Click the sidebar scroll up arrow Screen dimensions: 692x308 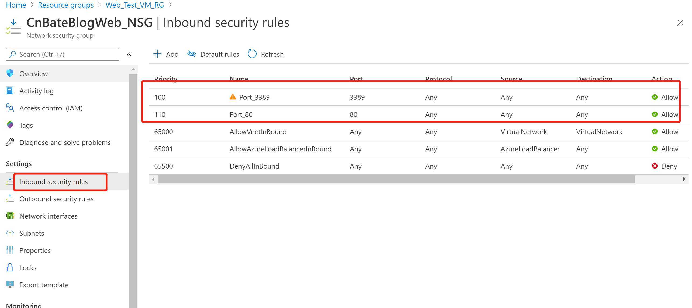(x=133, y=69)
